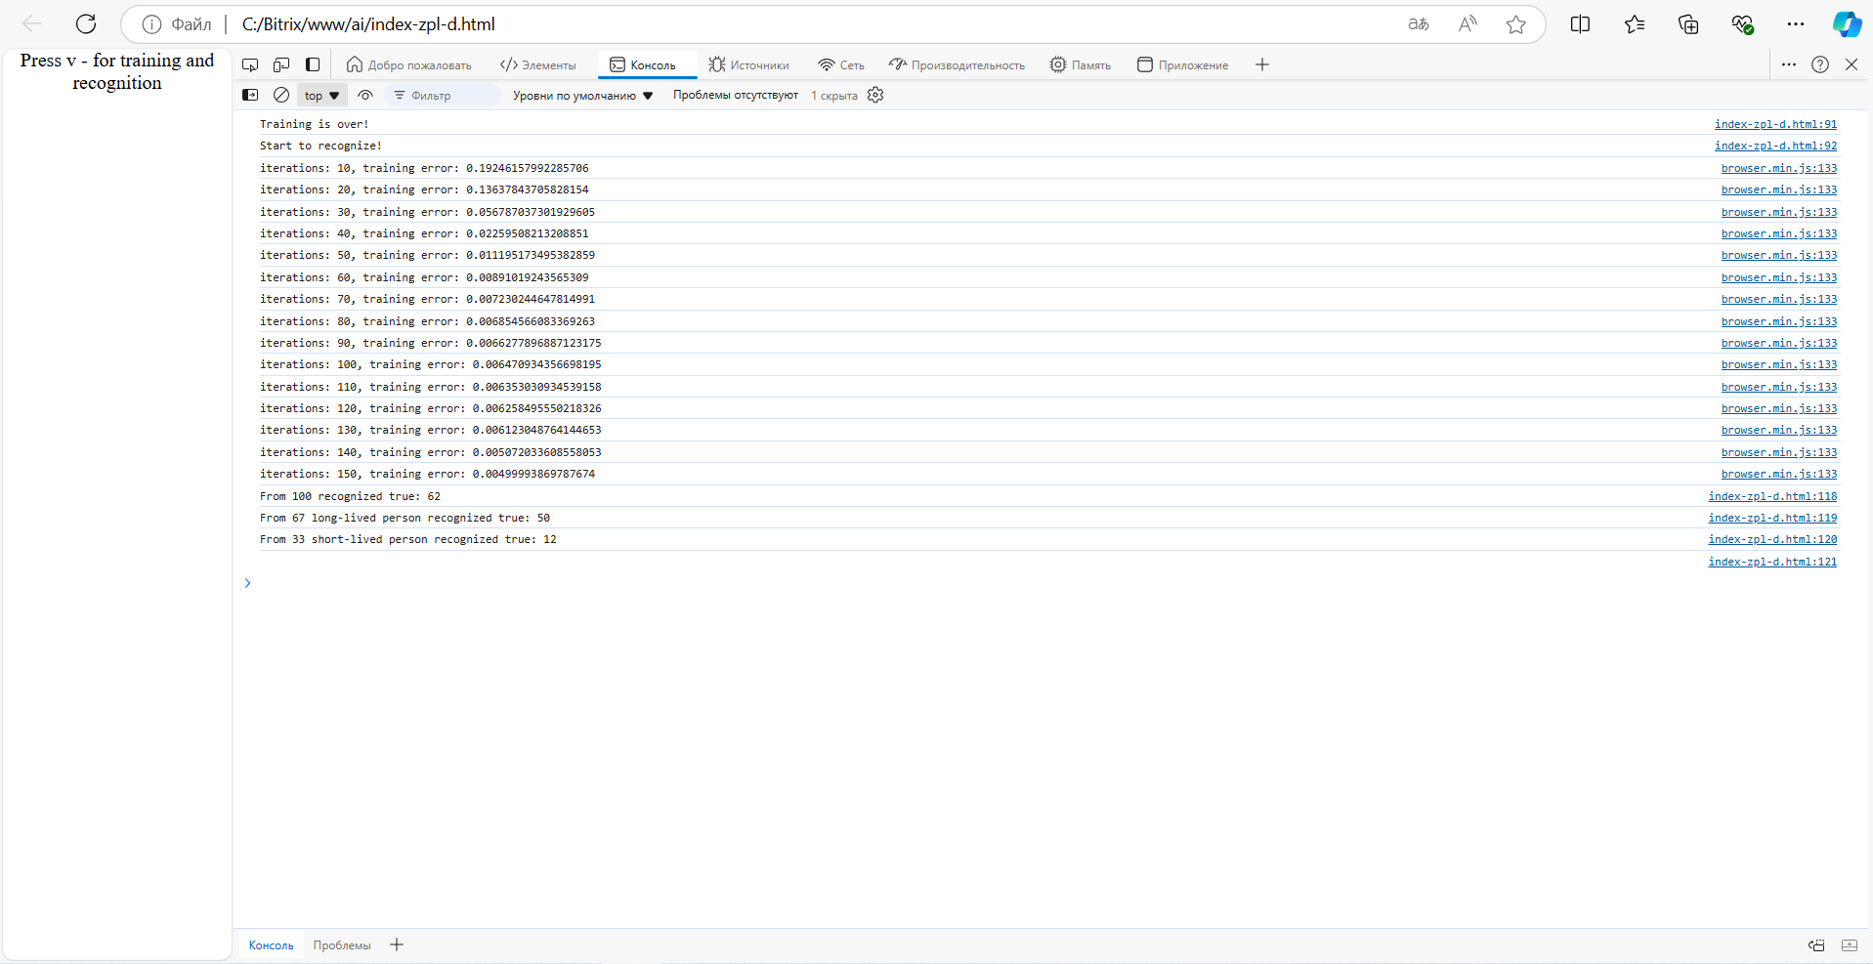Viewport: 1873px width, 964px height.
Task: Switch to Issues tab in bottom drawer
Action: coord(342,945)
